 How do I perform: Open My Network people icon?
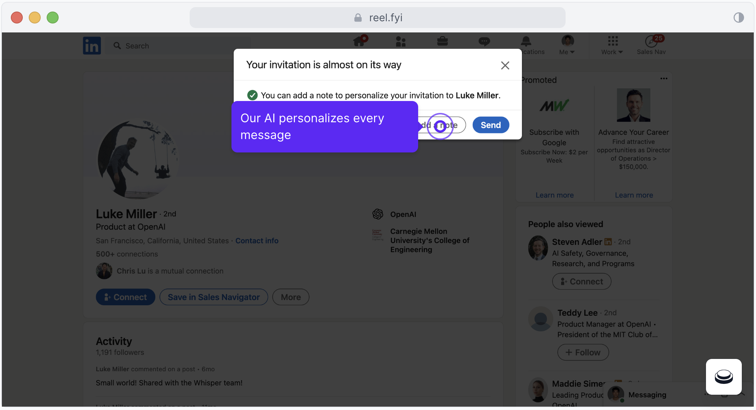401,41
